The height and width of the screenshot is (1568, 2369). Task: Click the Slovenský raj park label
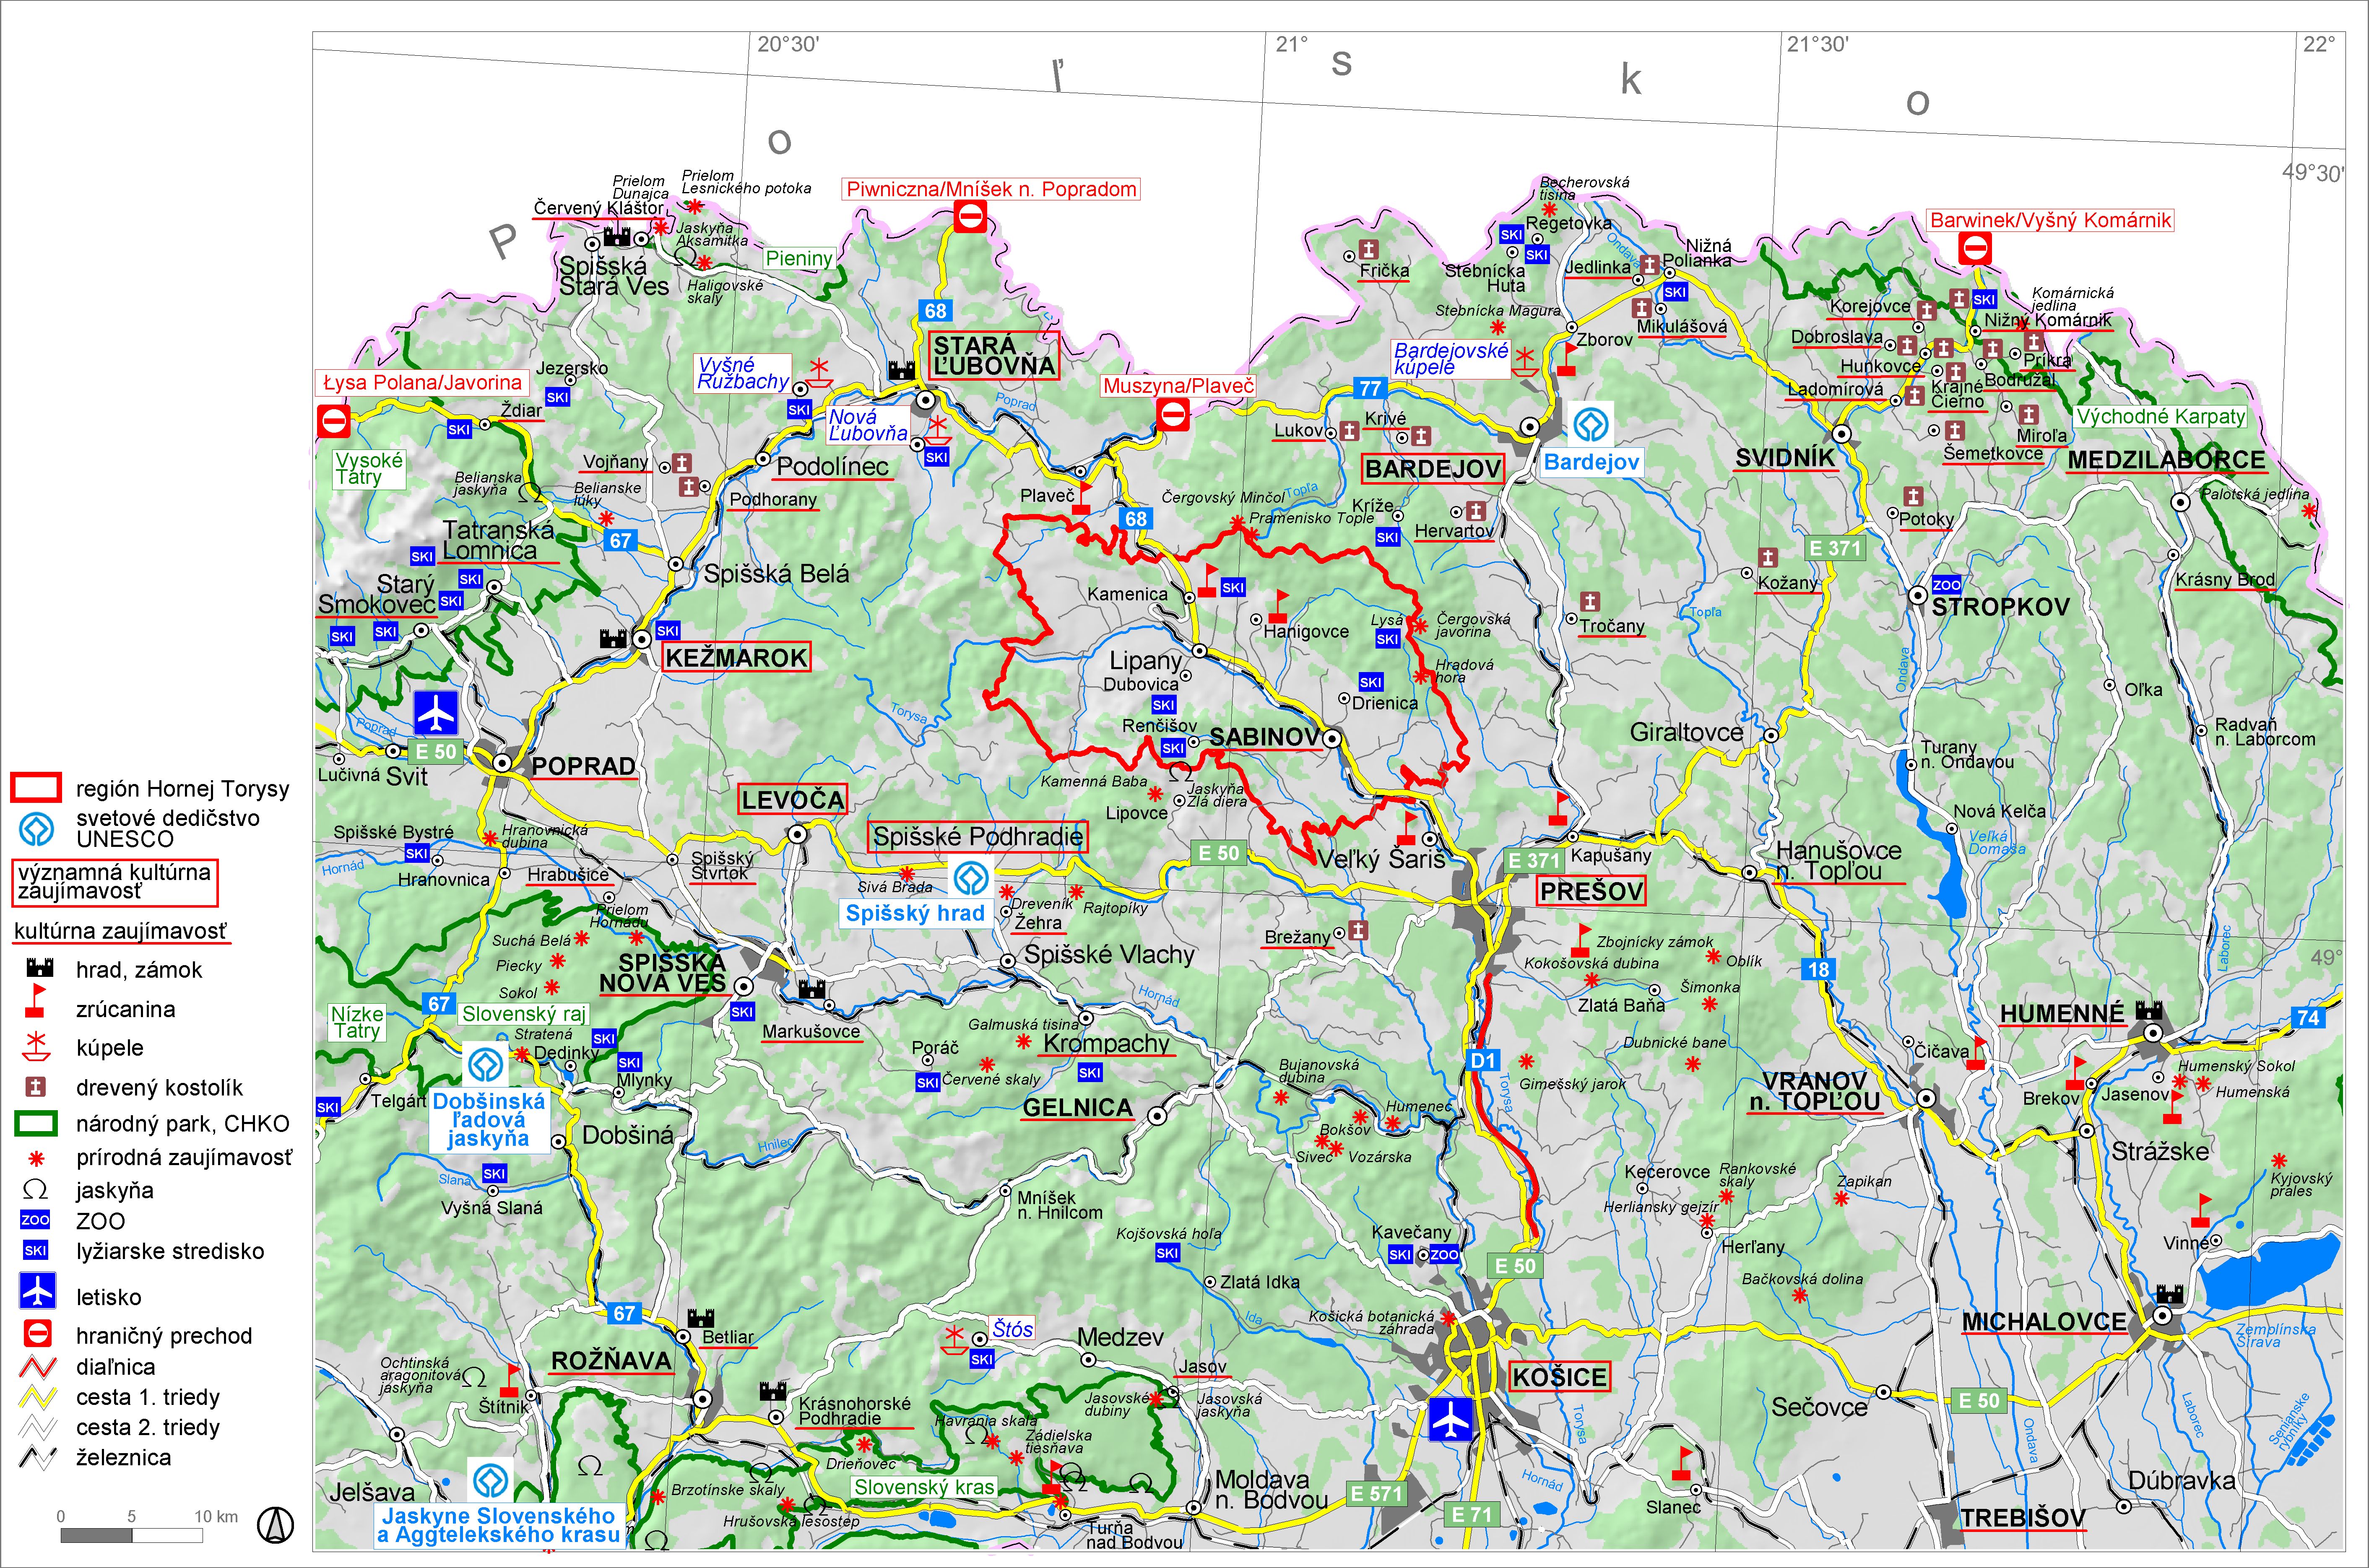tap(524, 1014)
